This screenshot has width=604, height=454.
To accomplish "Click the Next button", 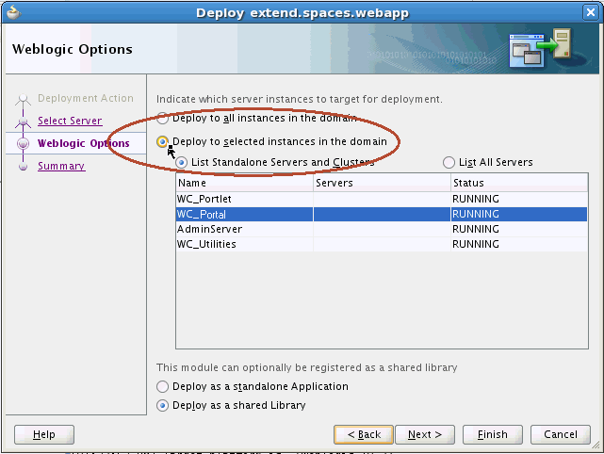I will [425, 434].
